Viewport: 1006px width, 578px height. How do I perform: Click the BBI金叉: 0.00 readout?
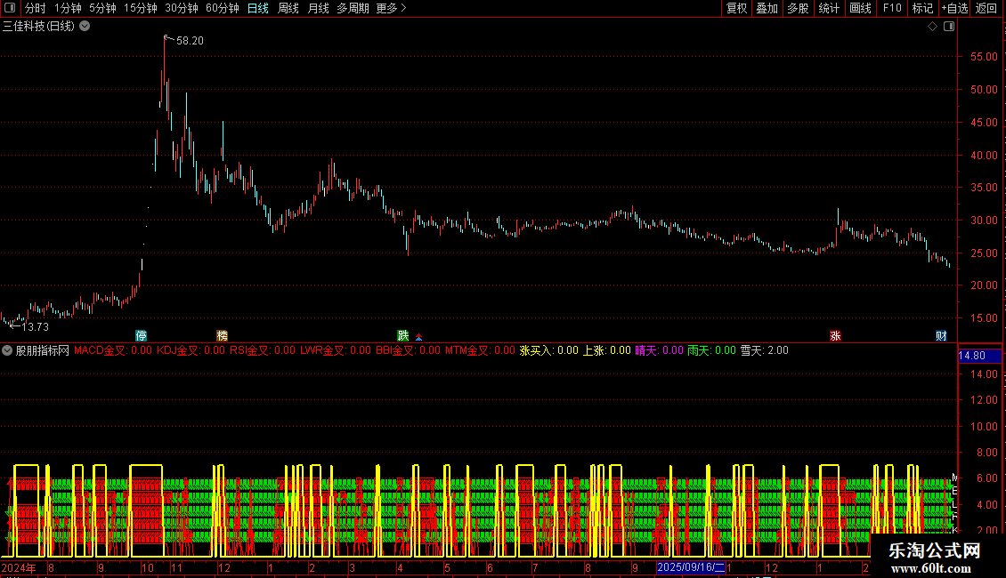point(408,350)
